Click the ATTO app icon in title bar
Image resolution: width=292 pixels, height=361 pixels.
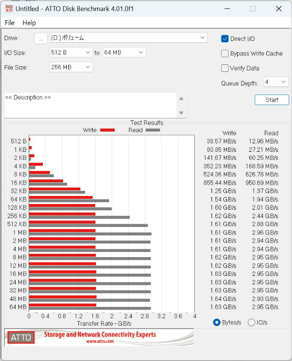point(9,9)
